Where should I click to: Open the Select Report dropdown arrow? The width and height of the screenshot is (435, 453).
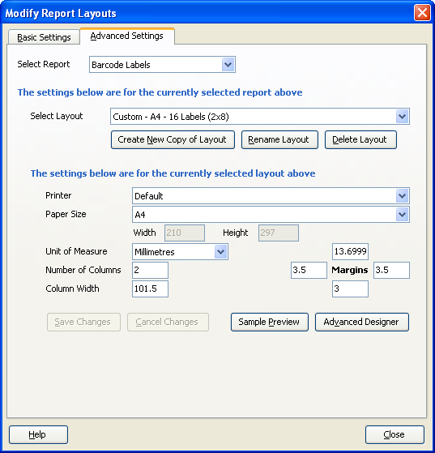click(228, 65)
